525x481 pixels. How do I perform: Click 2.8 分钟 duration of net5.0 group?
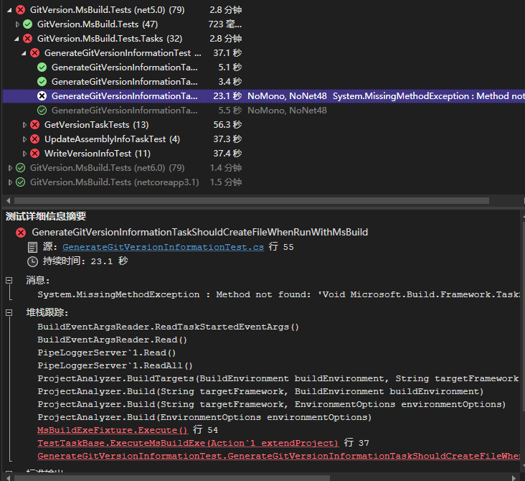226,10
